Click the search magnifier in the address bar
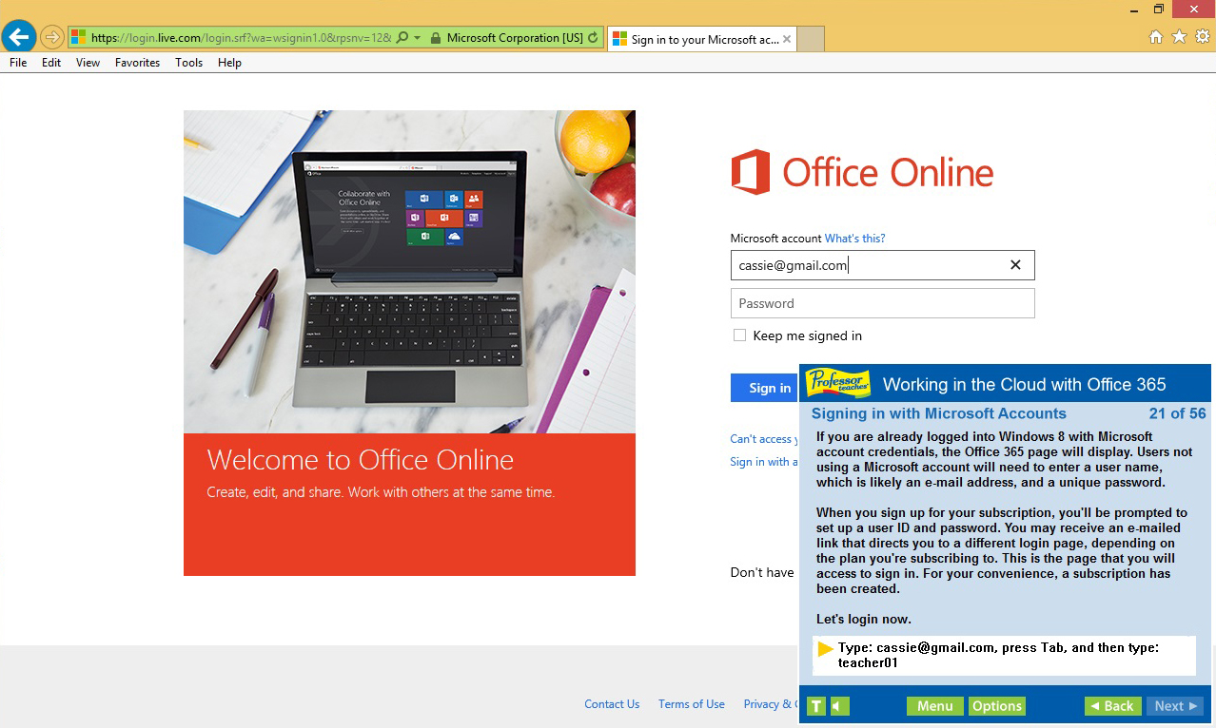 (x=402, y=38)
